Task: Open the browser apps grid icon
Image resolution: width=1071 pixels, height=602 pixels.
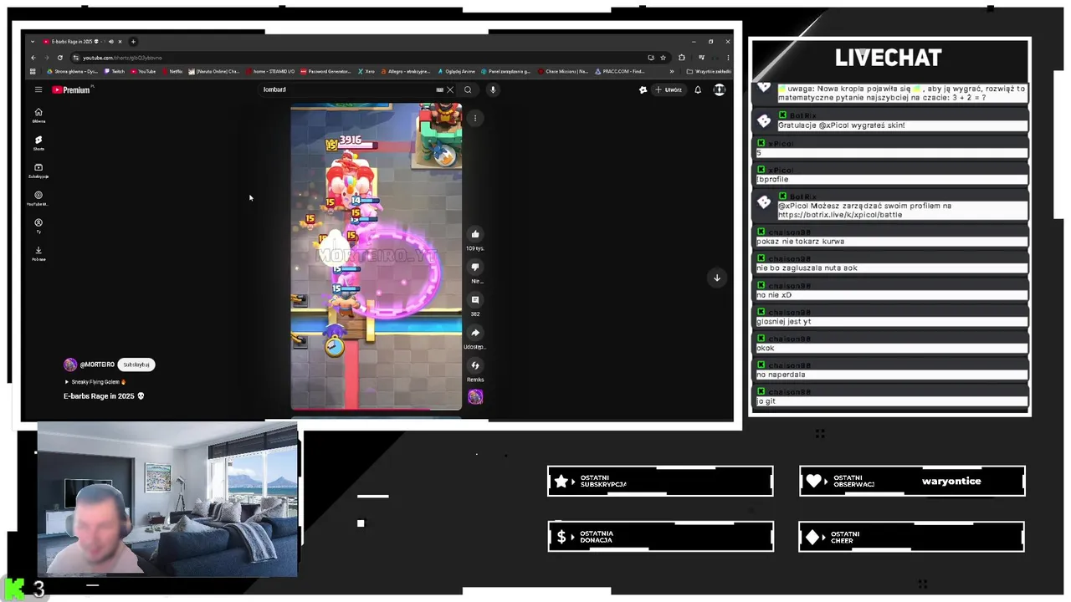Action: (33, 71)
